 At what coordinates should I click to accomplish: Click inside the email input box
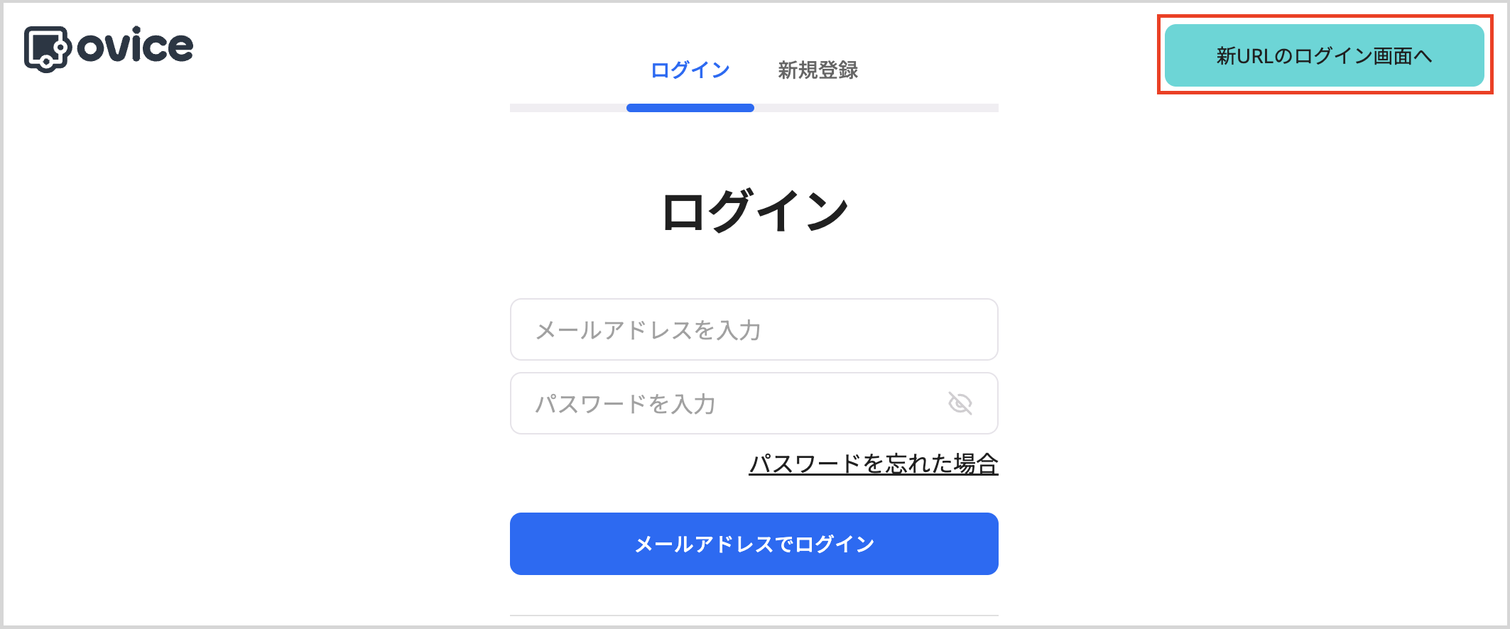[x=753, y=329]
